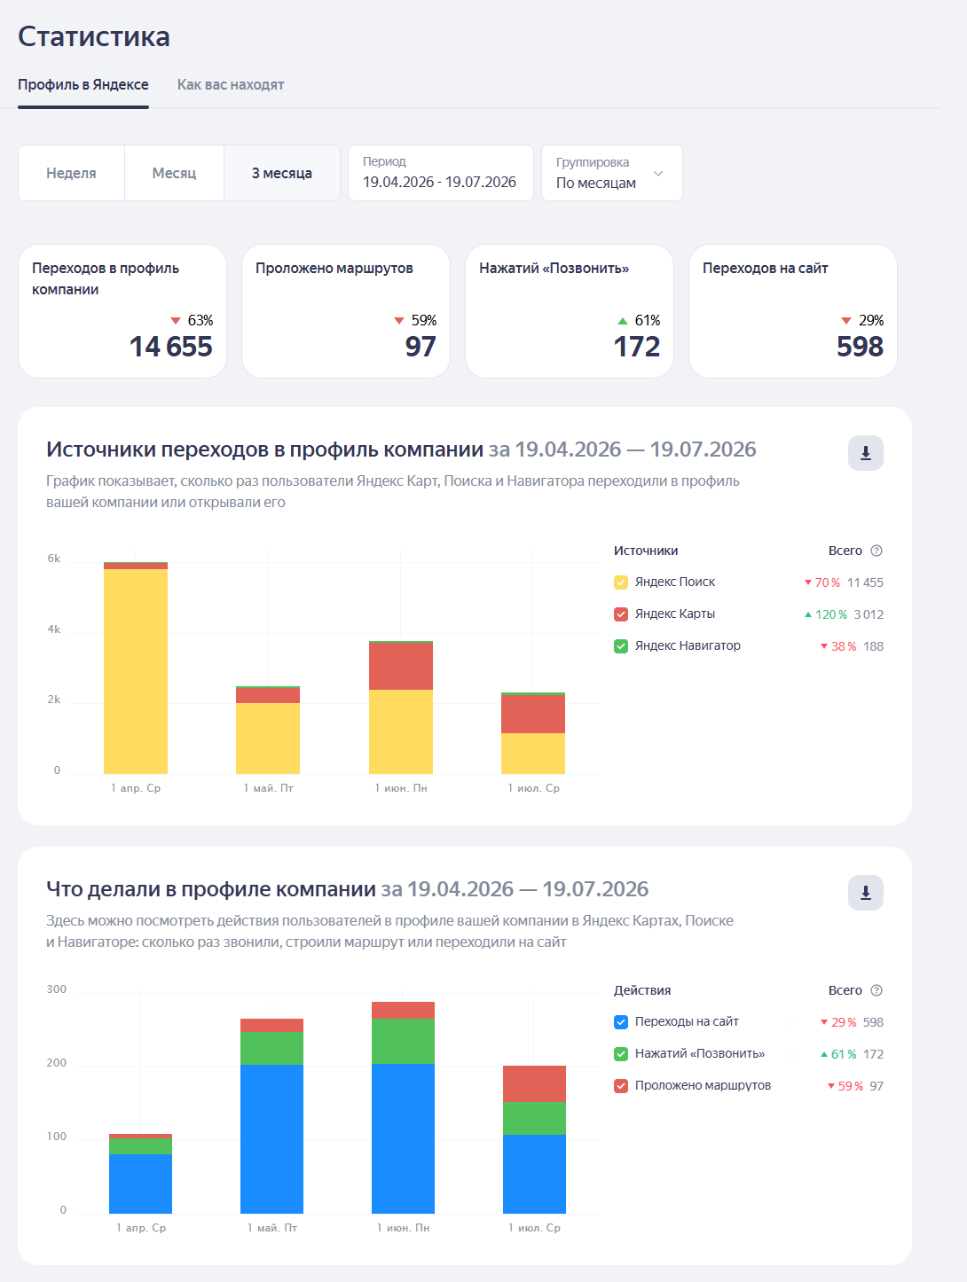Viewport: 967px width, 1282px height.
Task: Click the 1 июн. Пн label in sources chart
Action: click(401, 788)
